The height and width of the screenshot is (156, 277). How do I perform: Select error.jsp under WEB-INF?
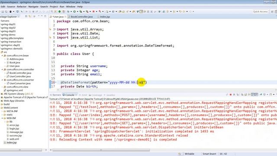click(x=14, y=125)
